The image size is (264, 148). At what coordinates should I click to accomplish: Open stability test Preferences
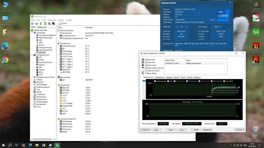point(207,130)
